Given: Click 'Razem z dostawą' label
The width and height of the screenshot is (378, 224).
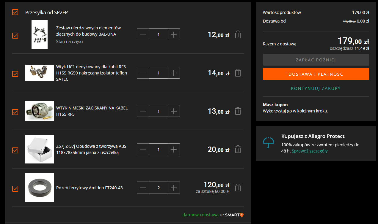Looking at the screenshot, I should pyautogui.click(x=280, y=44).
